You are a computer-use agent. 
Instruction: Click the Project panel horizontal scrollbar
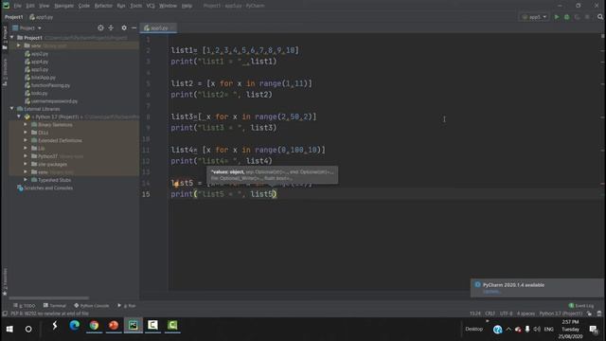tap(48, 298)
